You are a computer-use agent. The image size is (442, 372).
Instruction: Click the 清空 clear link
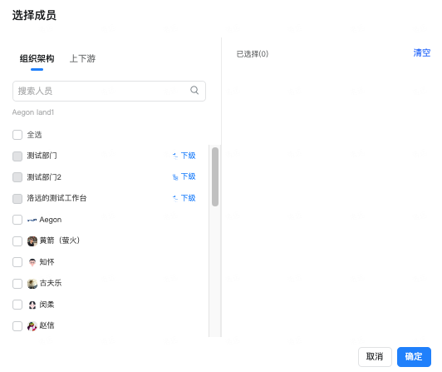pyautogui.click(x=422, y=52)
